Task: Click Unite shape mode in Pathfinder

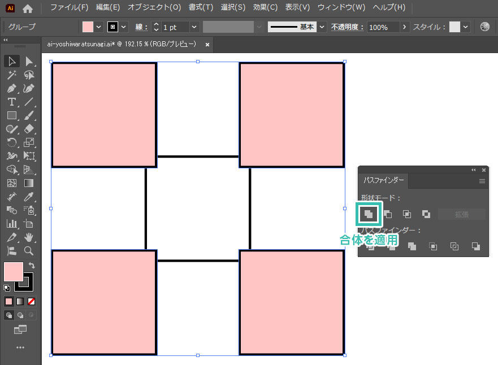Action: click(369, 214)
